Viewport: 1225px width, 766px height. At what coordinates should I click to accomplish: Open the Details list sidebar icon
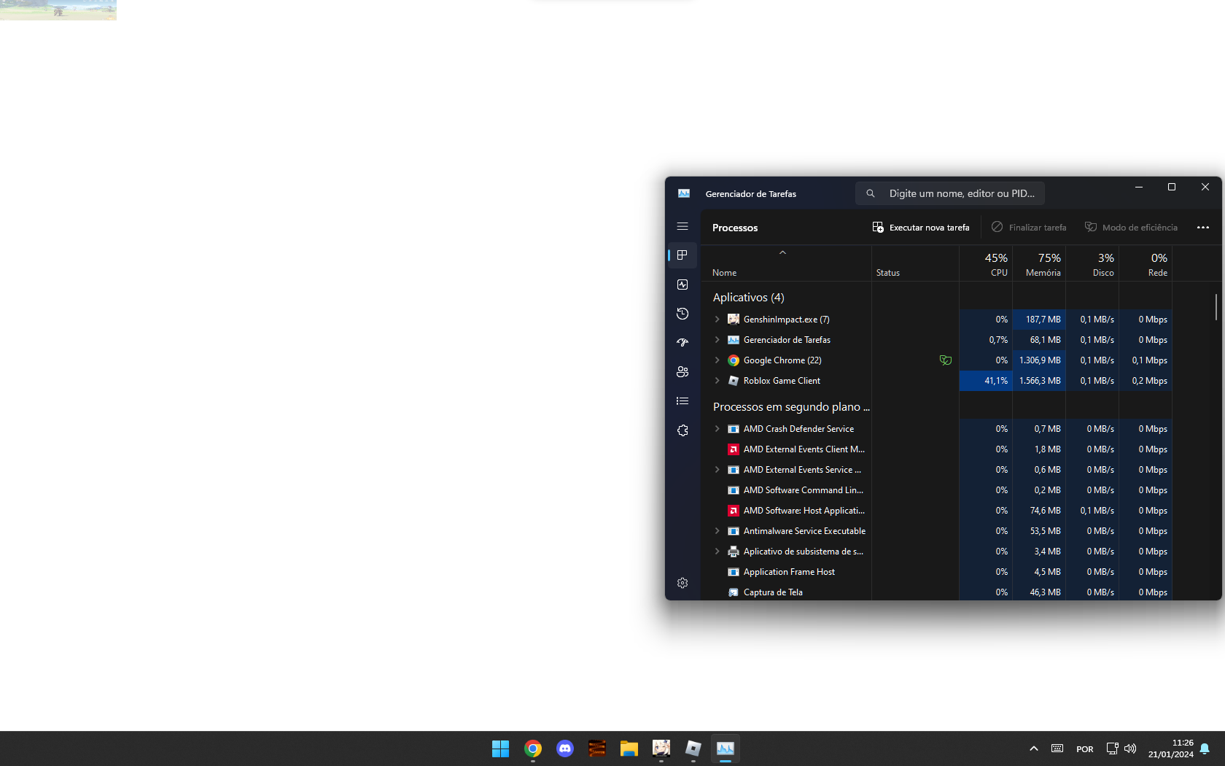(682, 401)
